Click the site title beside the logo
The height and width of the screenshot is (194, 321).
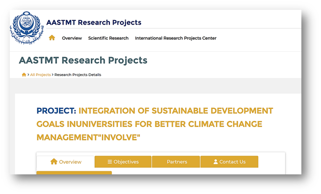93,22
